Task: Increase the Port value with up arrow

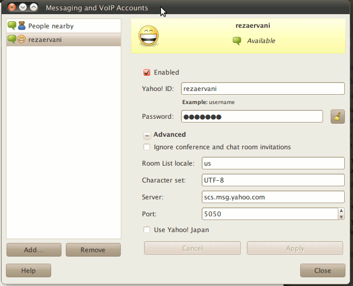Action: (341, 211)
